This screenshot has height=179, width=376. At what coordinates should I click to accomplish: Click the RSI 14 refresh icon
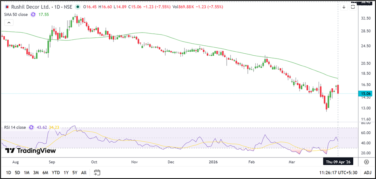pyautogui.click(x=29, y=127)
